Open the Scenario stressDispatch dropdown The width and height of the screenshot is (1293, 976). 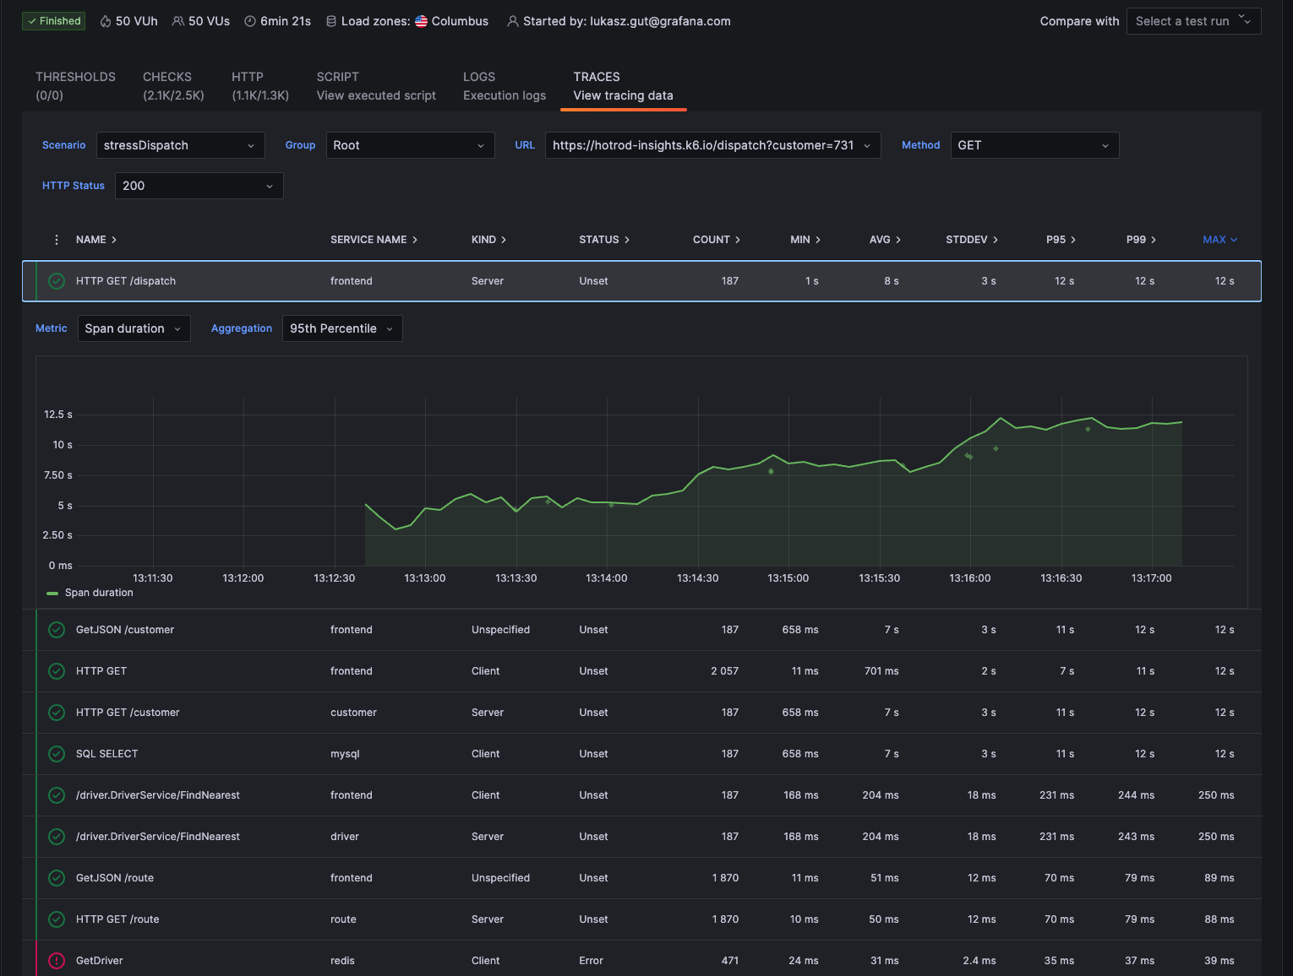coord(180,145)
